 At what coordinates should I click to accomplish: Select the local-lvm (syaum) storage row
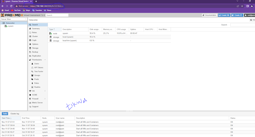(x=109, y=40)
